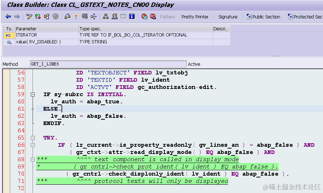Click the Method name field GET_I_LINES
This screenshot has height=193, width=323.
(x=108, y=64)
